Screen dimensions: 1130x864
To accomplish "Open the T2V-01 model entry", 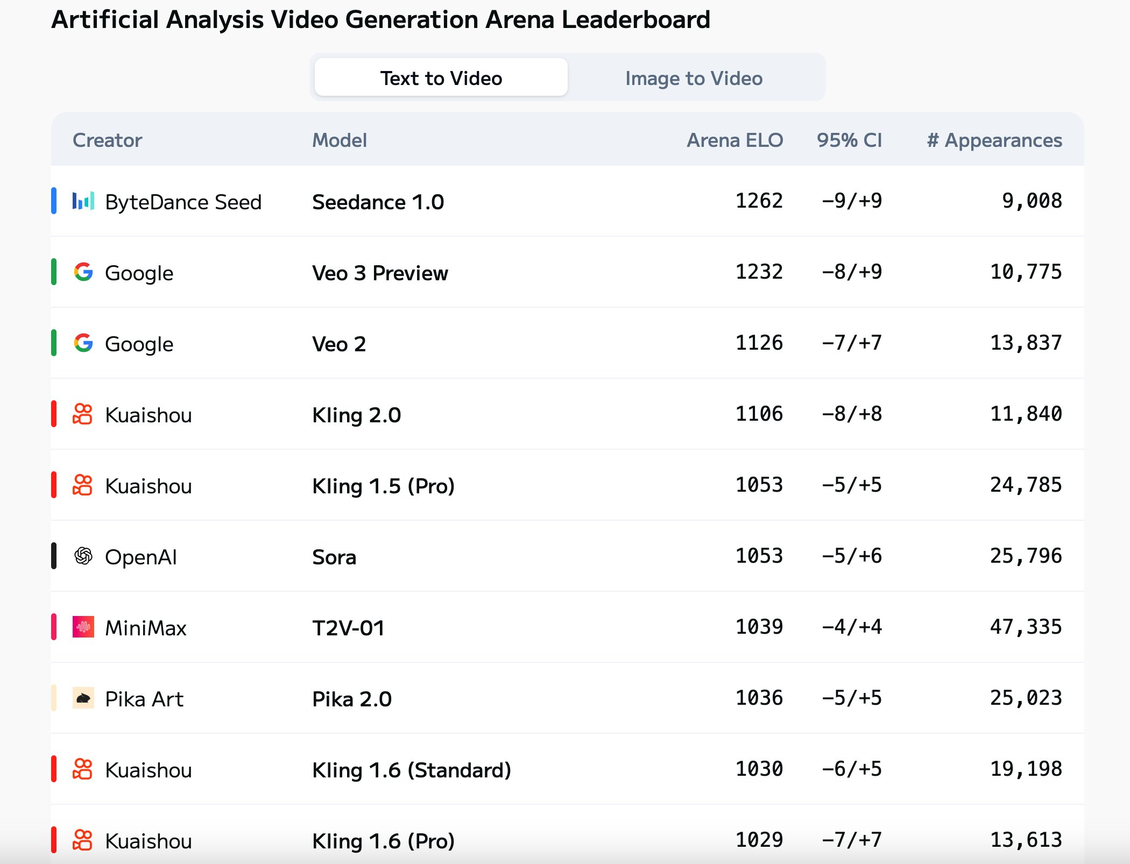I will click(349, 628).
